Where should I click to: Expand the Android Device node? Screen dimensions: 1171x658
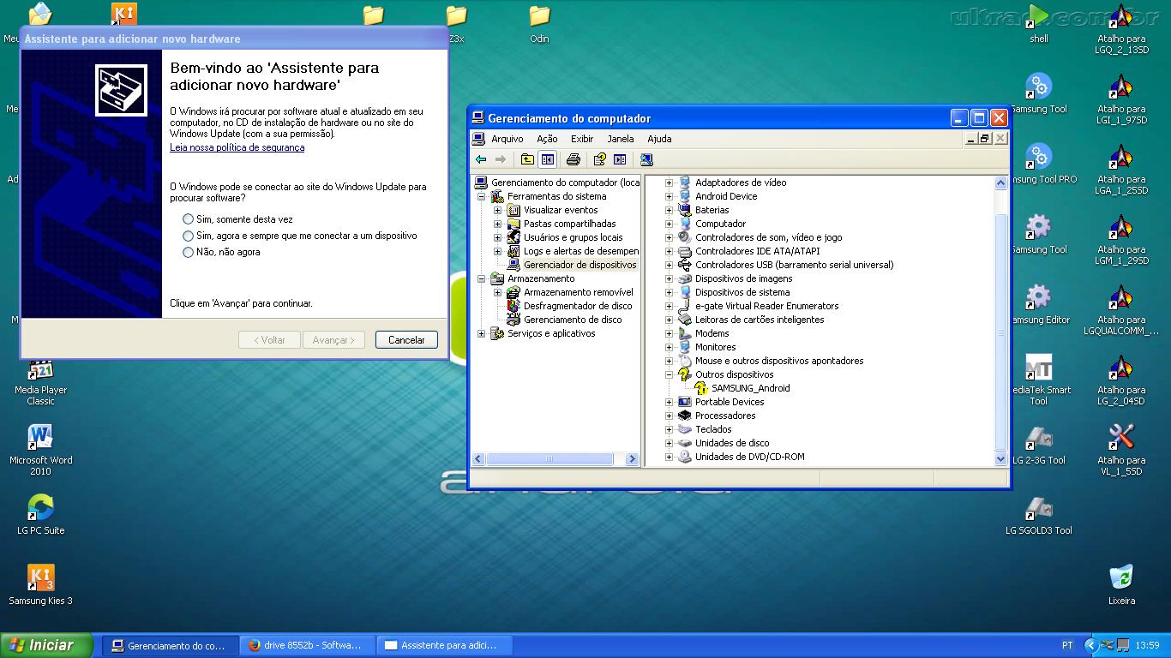pyautogui.click(x=670, y=196)
